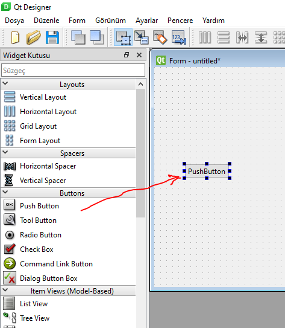Select the Form Layout label
Screen dimensions: 285x328
40,141
